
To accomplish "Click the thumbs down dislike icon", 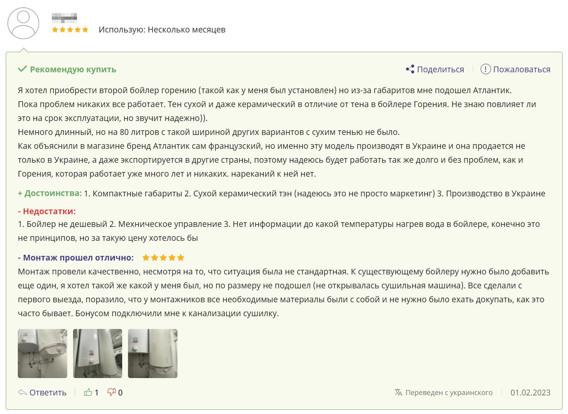I will (x=111, y=392).
